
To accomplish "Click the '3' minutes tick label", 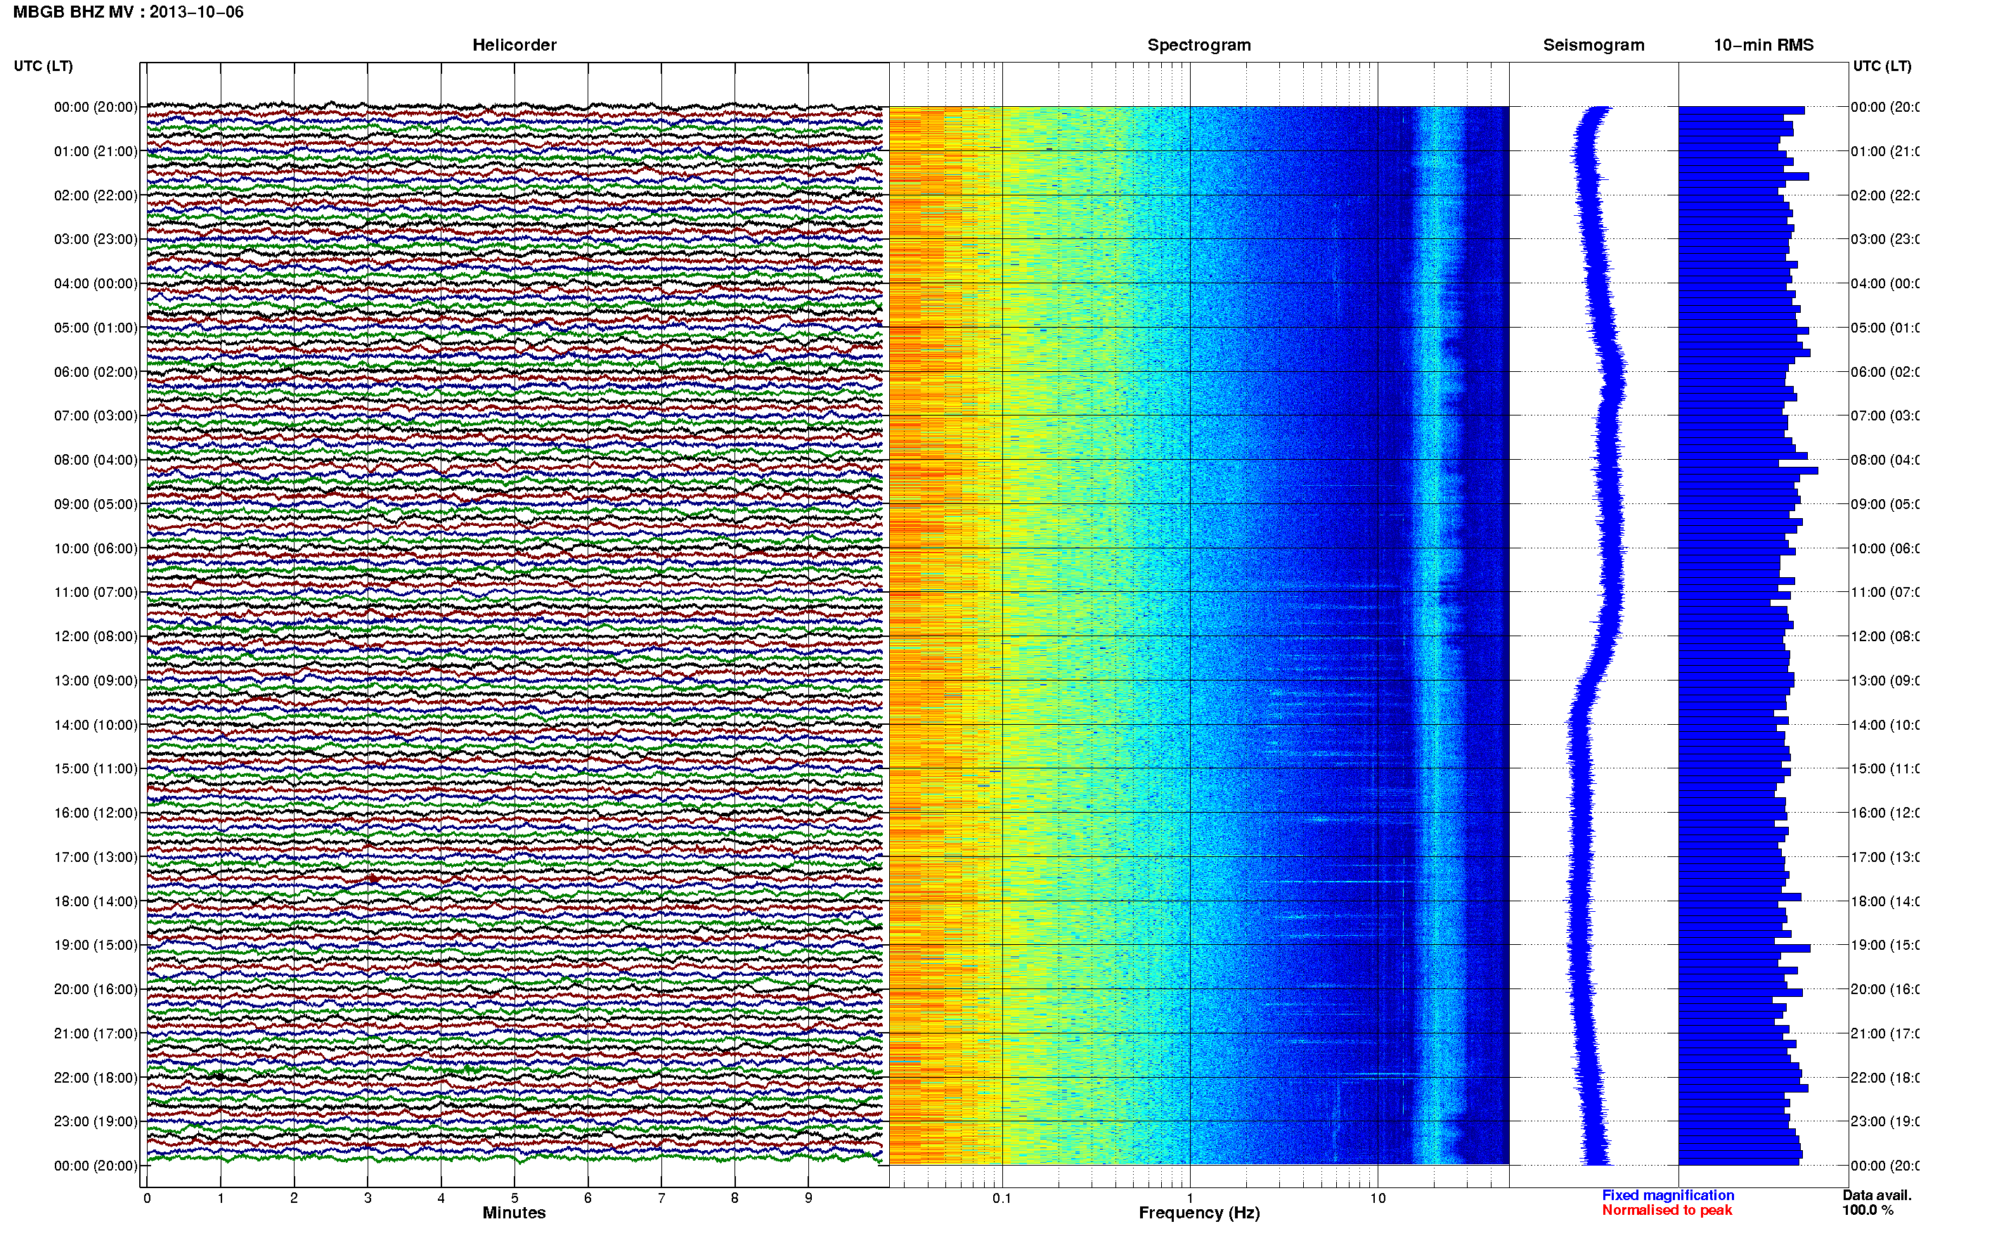I will pos(367,1198).
